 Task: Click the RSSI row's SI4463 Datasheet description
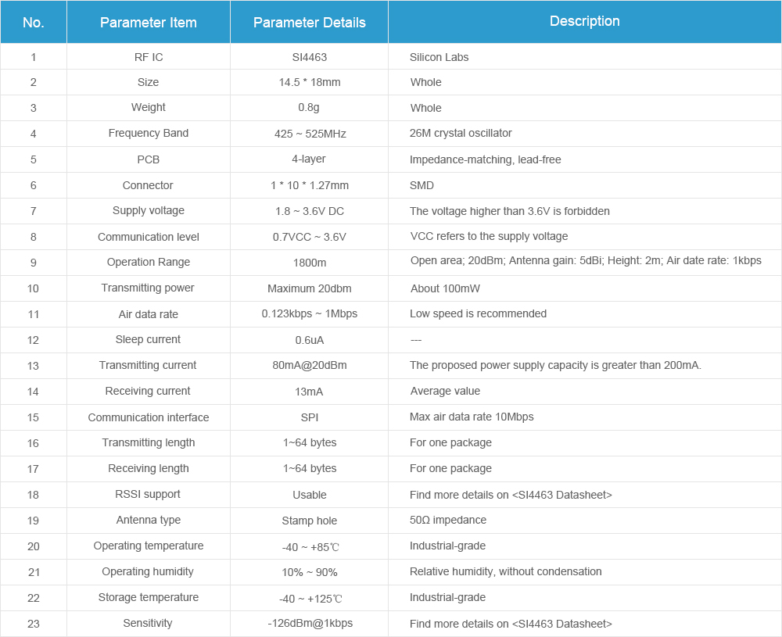coord(511,495)
